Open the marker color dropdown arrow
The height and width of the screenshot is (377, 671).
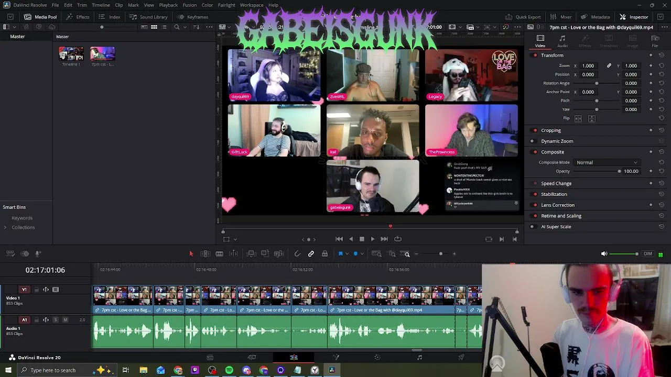coord(362,254)
